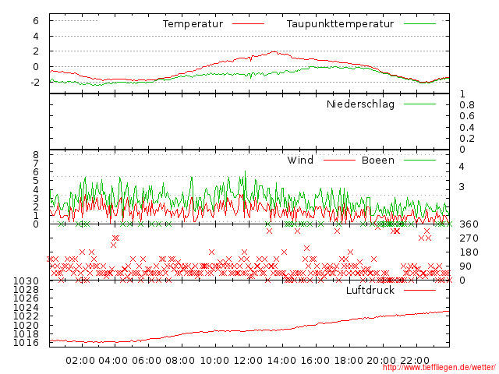Viewport: 499px width, 374px height.
Task: Click the Luftdruck legend label
Action: 370,290
